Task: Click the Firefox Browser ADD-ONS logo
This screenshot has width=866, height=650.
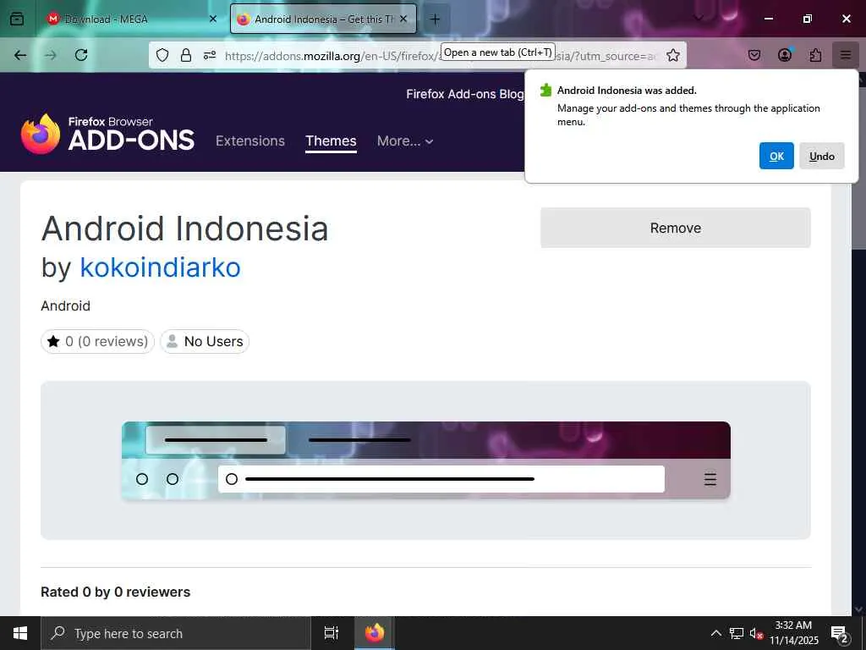Action: tap(107, 135)
